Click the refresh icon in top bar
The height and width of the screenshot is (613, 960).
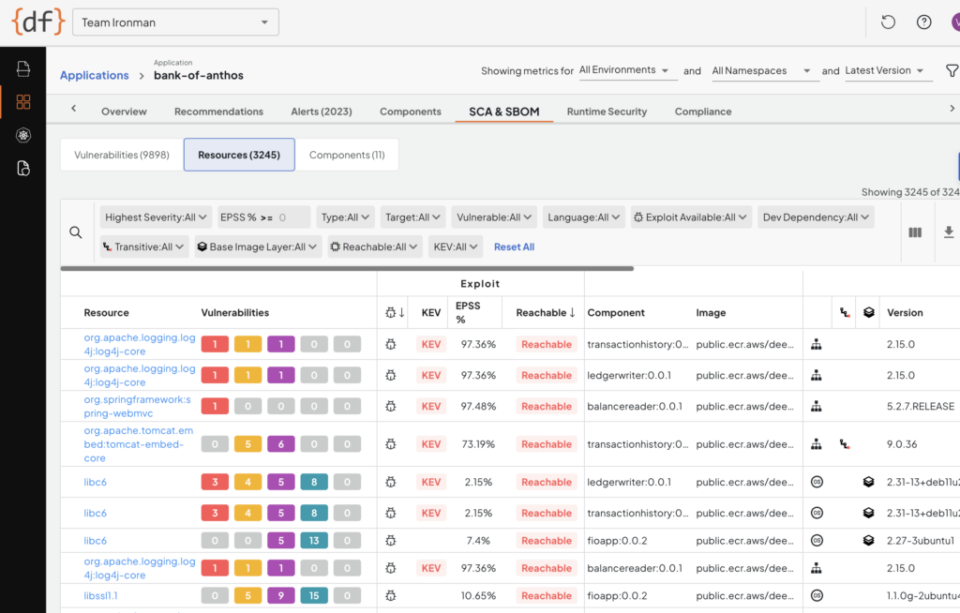coord(888,22)
